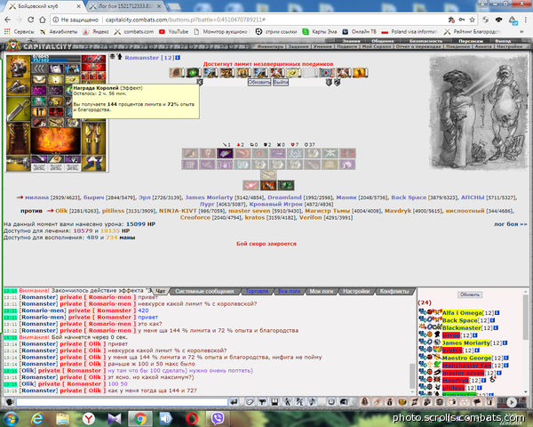The image size is (533, 427).
Task: Click the James Moriarty name in battle list
Action: point(209,197)
